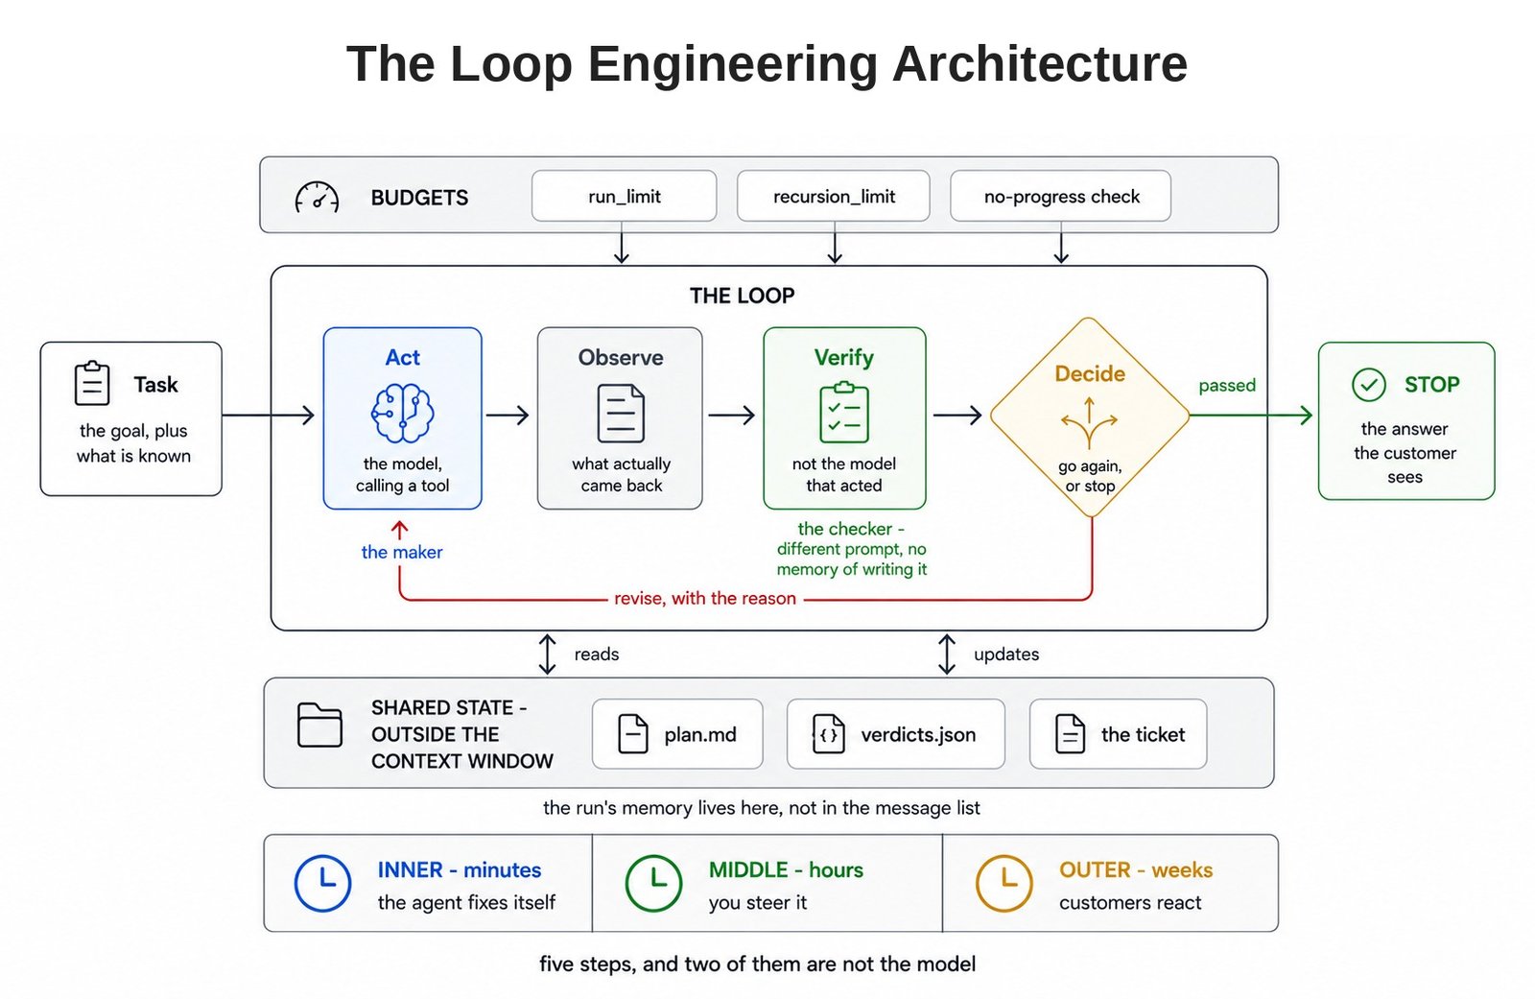
Task: Click the document icon in Observe box
Action: point(621,413)
